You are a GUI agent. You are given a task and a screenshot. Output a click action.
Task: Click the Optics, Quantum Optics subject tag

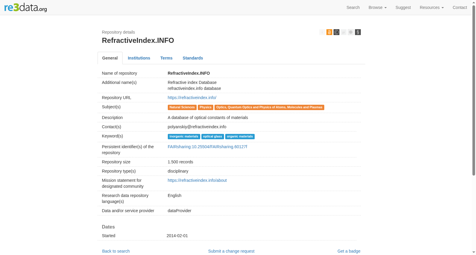click(269, 107)
